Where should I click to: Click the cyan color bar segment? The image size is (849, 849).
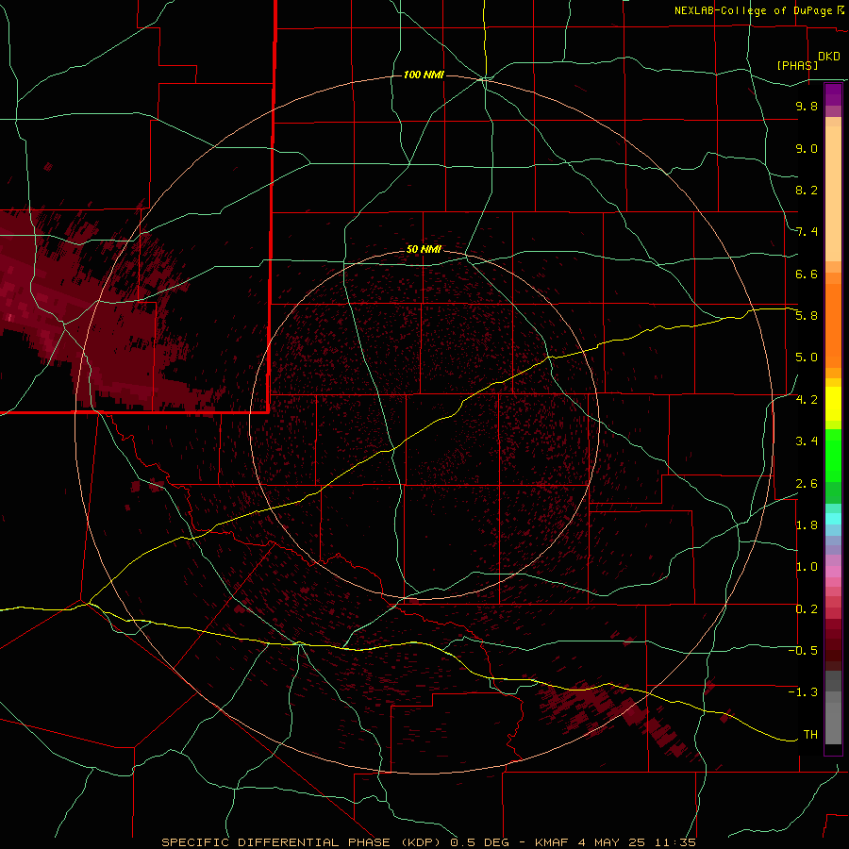pos(833,519)
